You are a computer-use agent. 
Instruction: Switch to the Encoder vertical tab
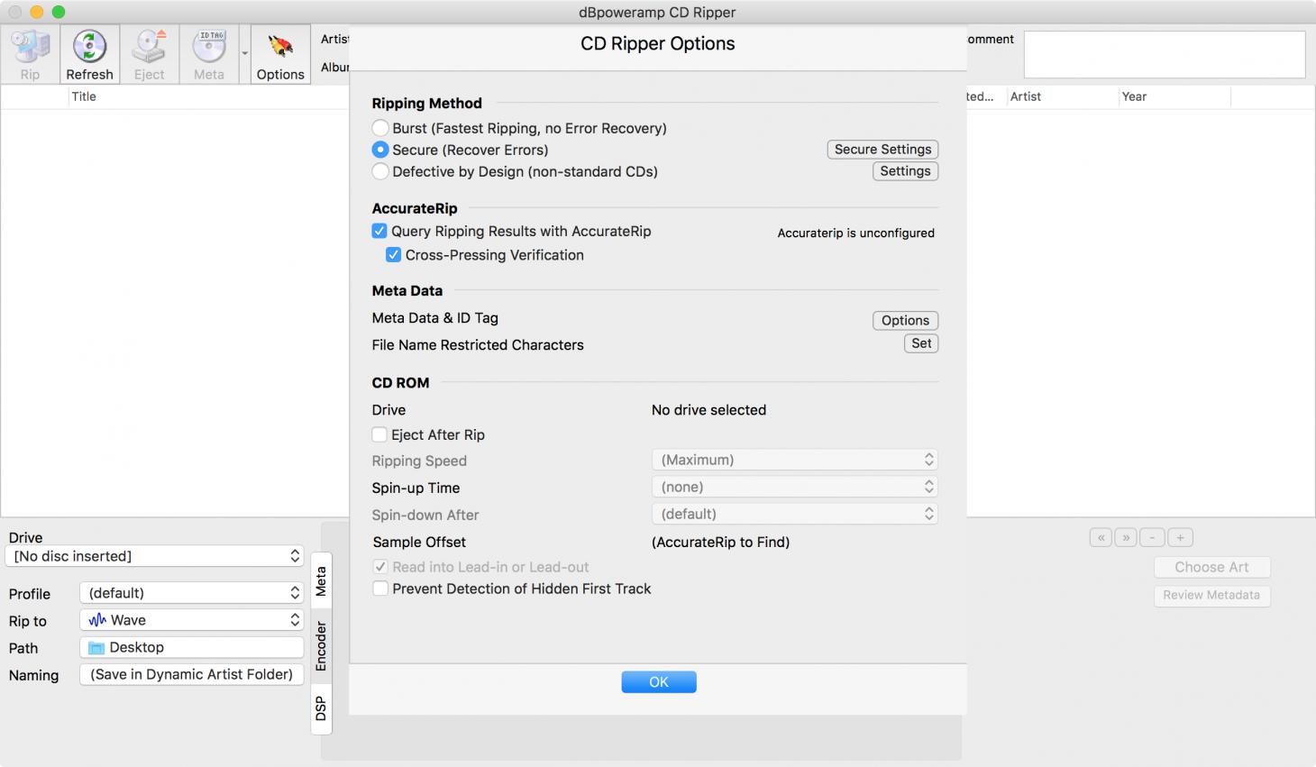[321, 645]
